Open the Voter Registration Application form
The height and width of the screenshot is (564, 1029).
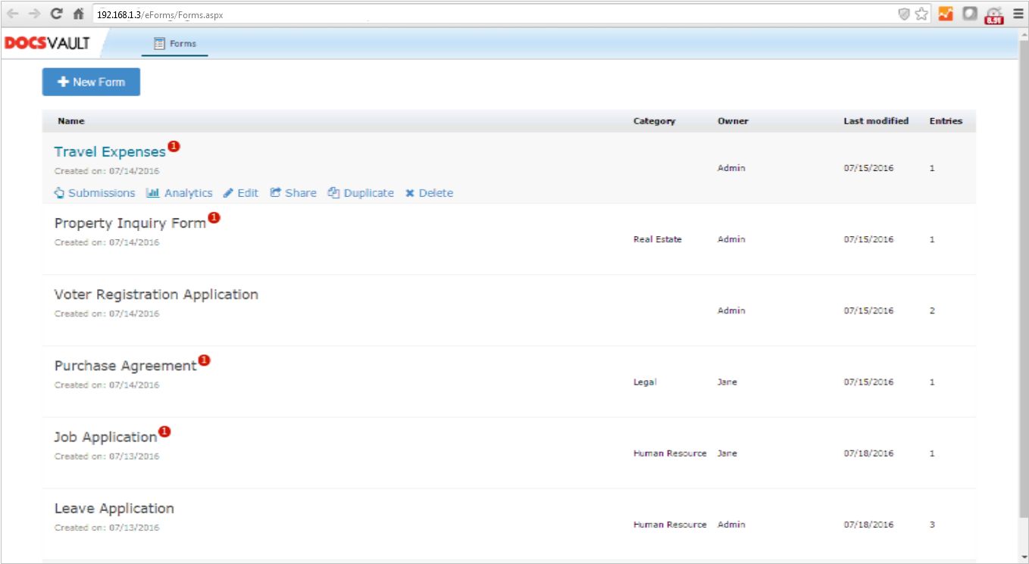pyautogui.click(x=156, y=294)
